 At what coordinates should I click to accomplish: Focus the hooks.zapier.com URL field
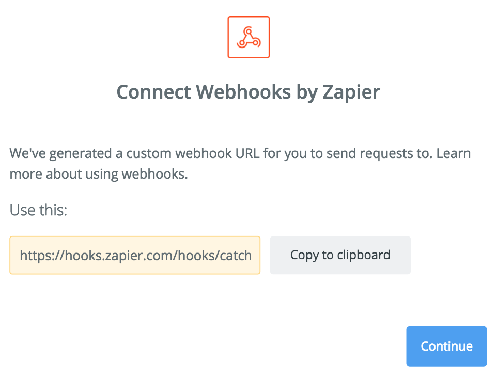pyautogui.click(x=135, y=255)
